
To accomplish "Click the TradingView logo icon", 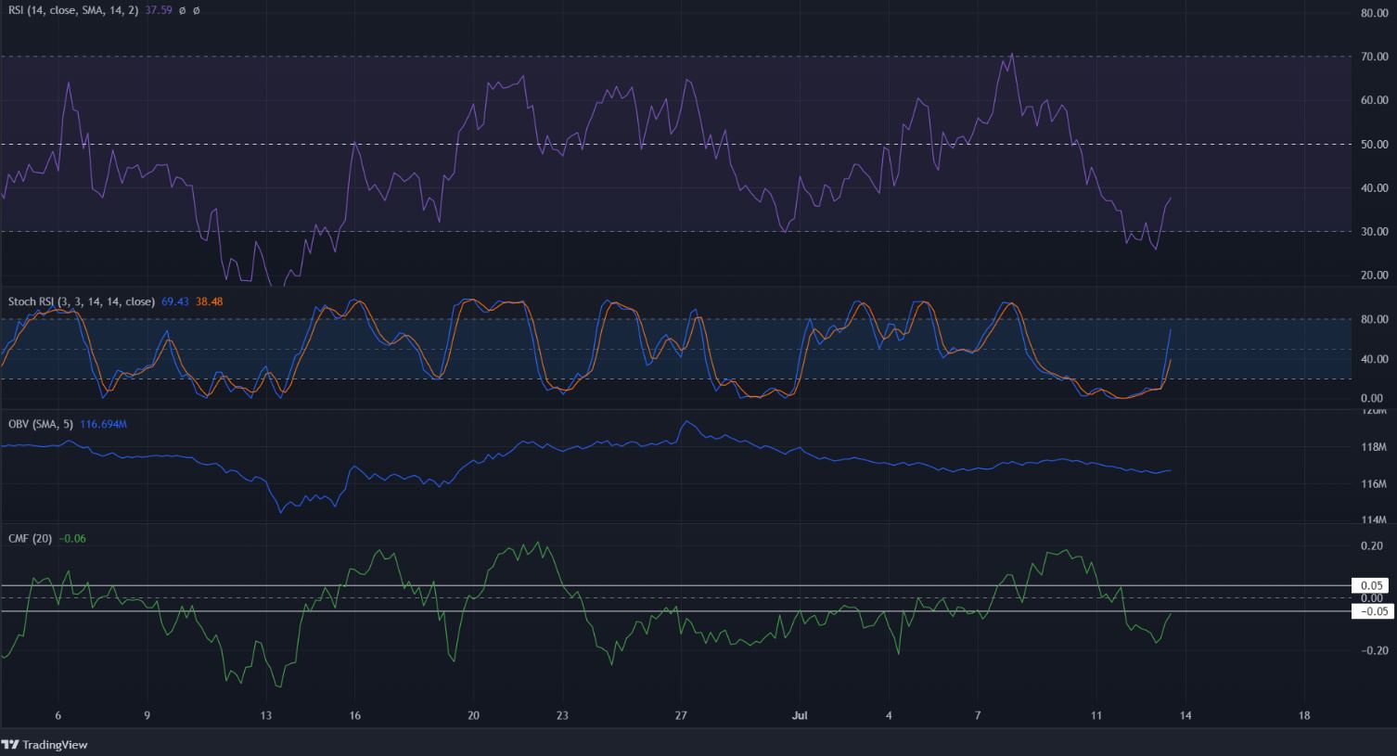I will (x=10, y=745).
